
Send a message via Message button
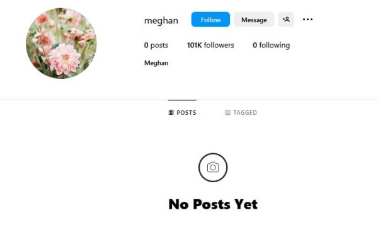pos(254,20)
